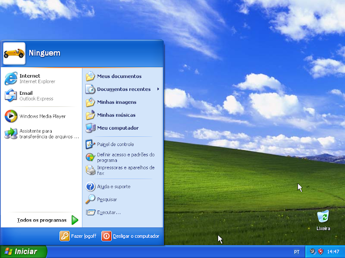Click the Impressoras e aparelhos de fax label
This screenshot has width=345, height=258.
126,170
